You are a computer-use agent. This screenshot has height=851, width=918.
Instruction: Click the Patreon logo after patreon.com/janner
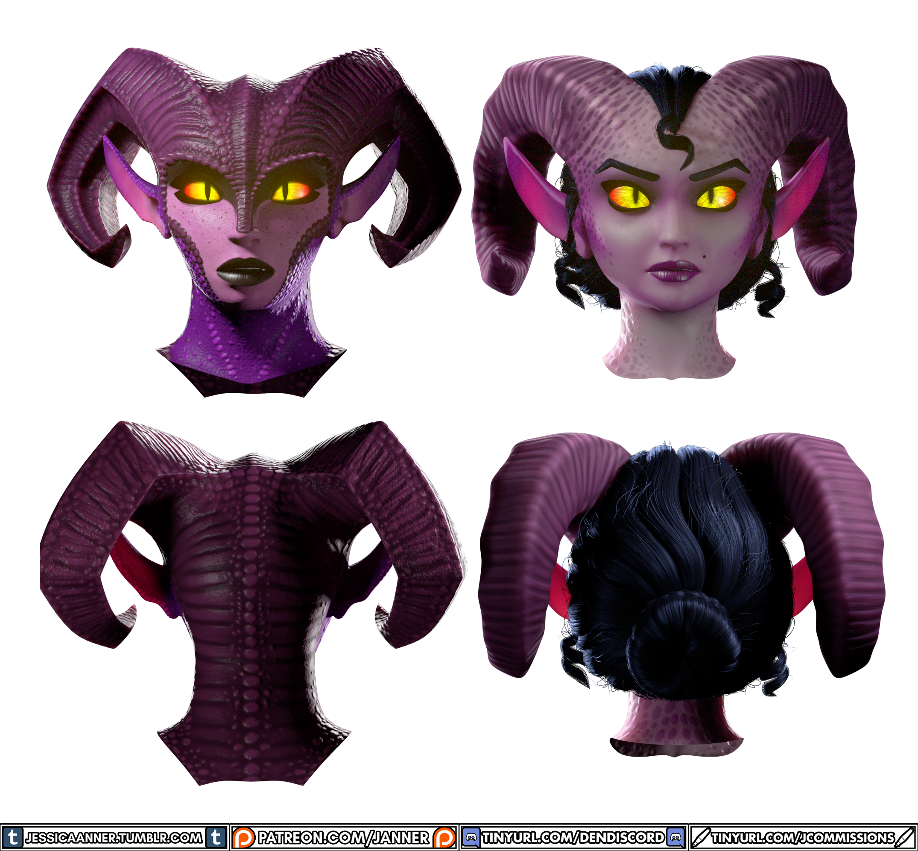444,837
